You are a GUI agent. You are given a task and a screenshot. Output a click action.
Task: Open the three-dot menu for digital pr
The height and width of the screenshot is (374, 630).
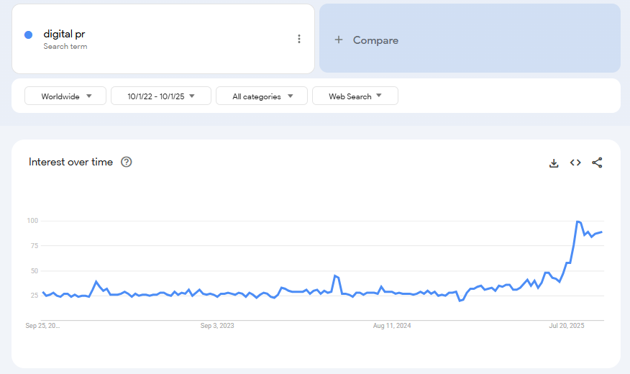[299, 39]
